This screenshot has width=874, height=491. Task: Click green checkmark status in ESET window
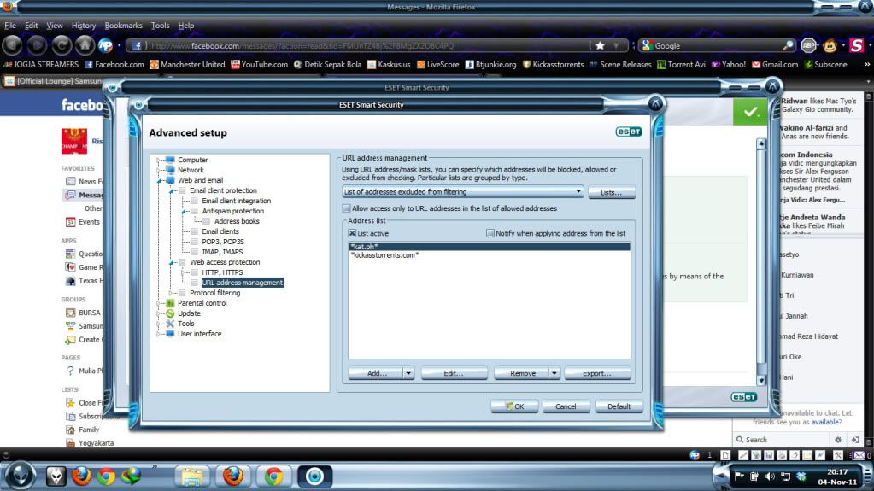pos(750,112)
